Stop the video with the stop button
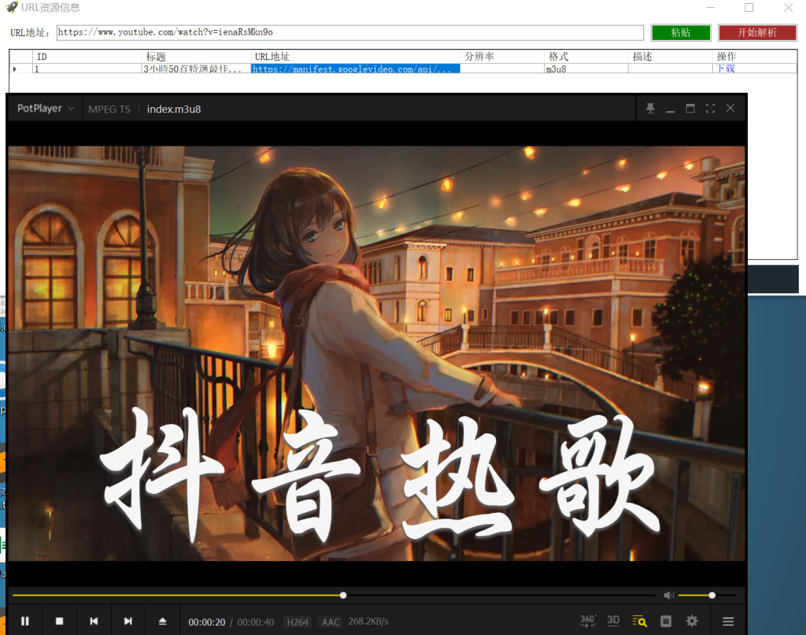806x635 pixels. point(60,621)
